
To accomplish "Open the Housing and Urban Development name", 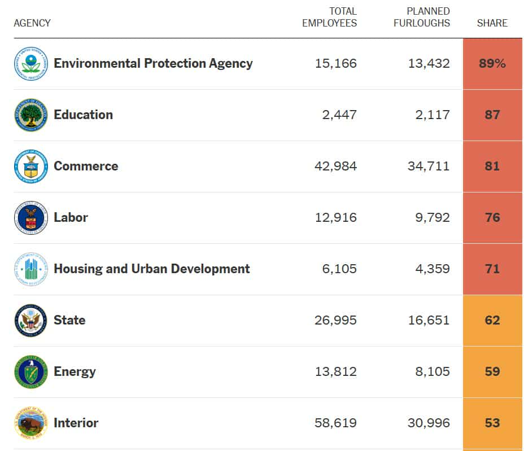I will [x=151, y=269].
